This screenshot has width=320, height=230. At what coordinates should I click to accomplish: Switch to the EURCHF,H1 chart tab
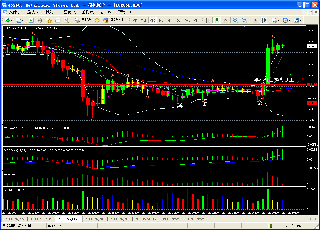pyautogui.click(x=172, y=219)
